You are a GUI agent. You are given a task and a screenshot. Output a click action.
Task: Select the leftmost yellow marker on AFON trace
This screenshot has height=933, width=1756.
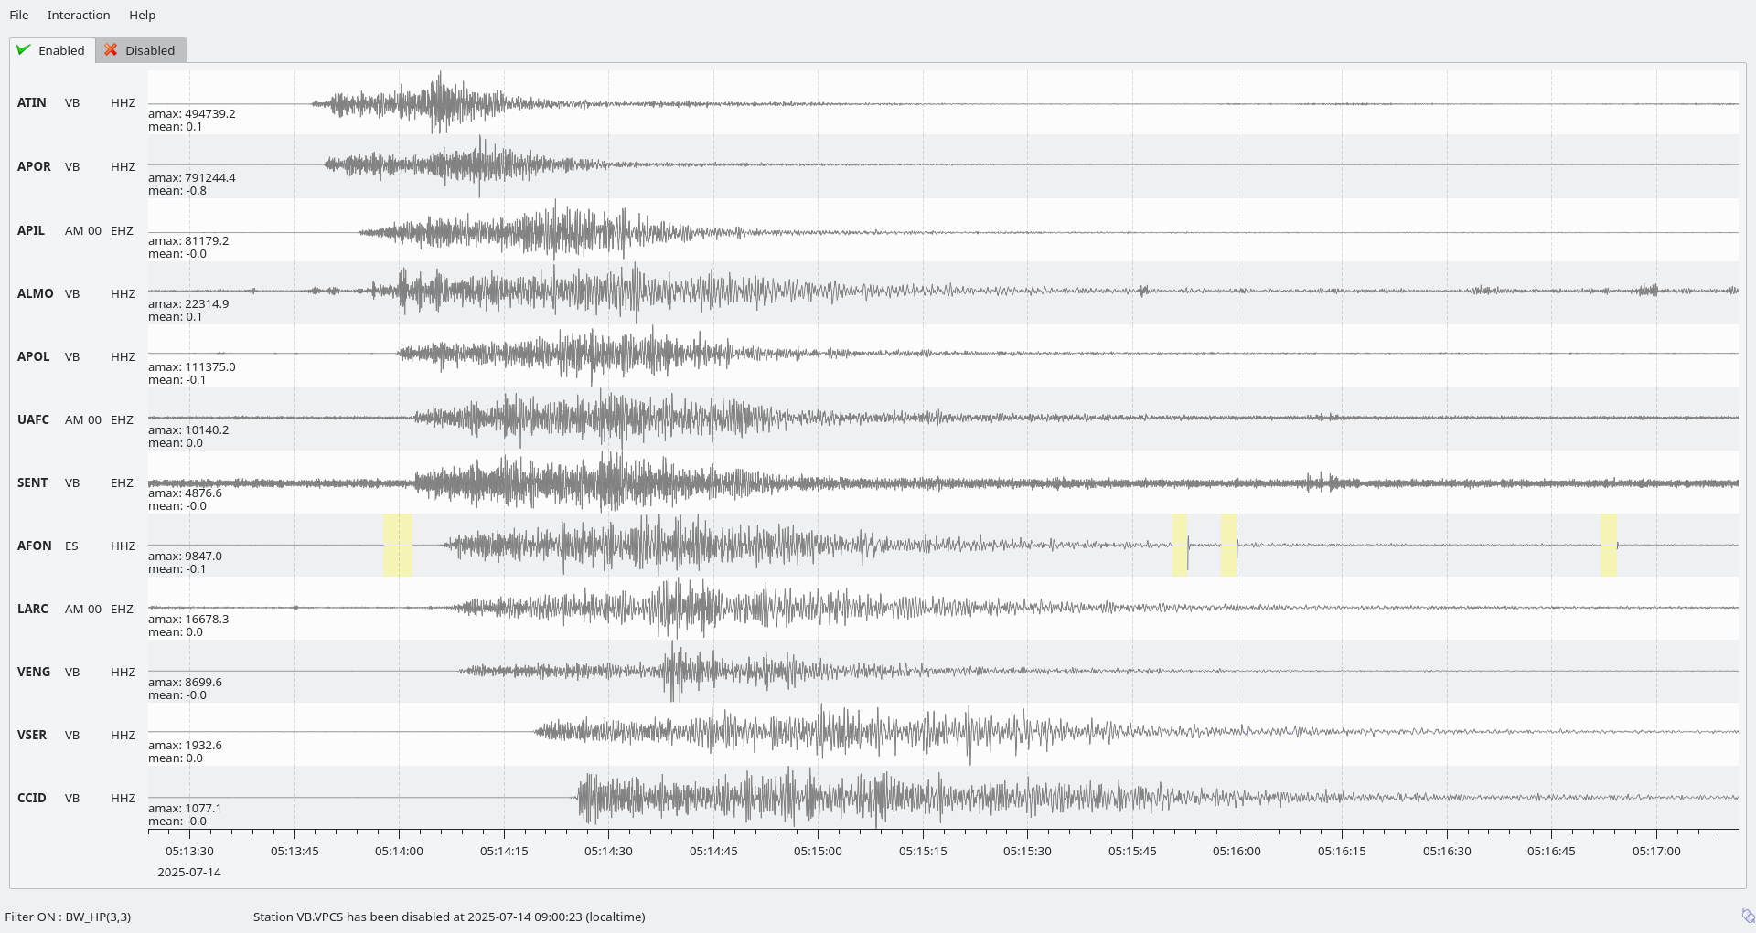pyautogui.click(x=398, y=545)
